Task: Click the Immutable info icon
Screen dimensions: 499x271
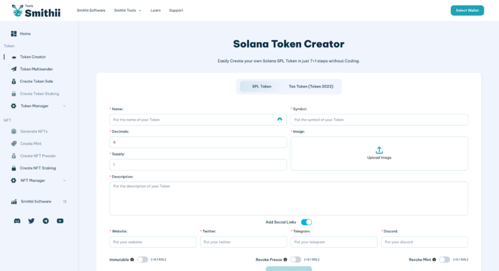Action: [132, 259]
